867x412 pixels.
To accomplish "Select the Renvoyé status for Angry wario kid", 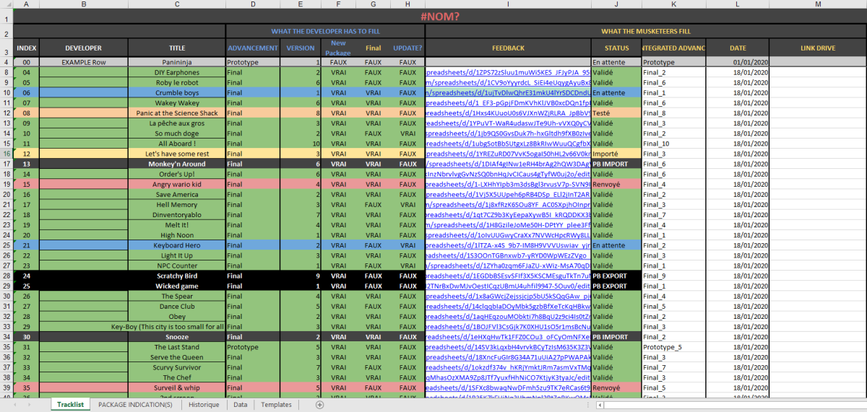I will tap(616, 184).
